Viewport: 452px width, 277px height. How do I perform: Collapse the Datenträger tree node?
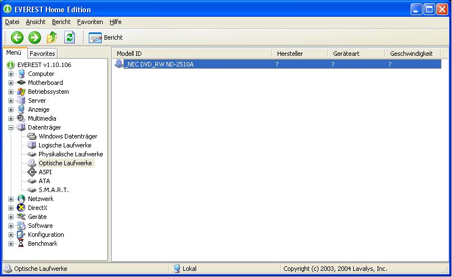coord(11,128)
